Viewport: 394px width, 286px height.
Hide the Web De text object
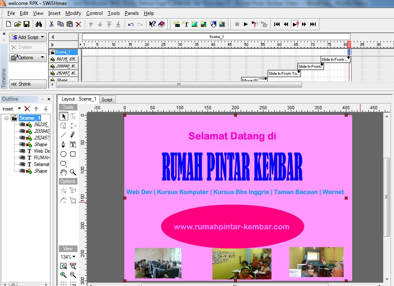(22, 151)
